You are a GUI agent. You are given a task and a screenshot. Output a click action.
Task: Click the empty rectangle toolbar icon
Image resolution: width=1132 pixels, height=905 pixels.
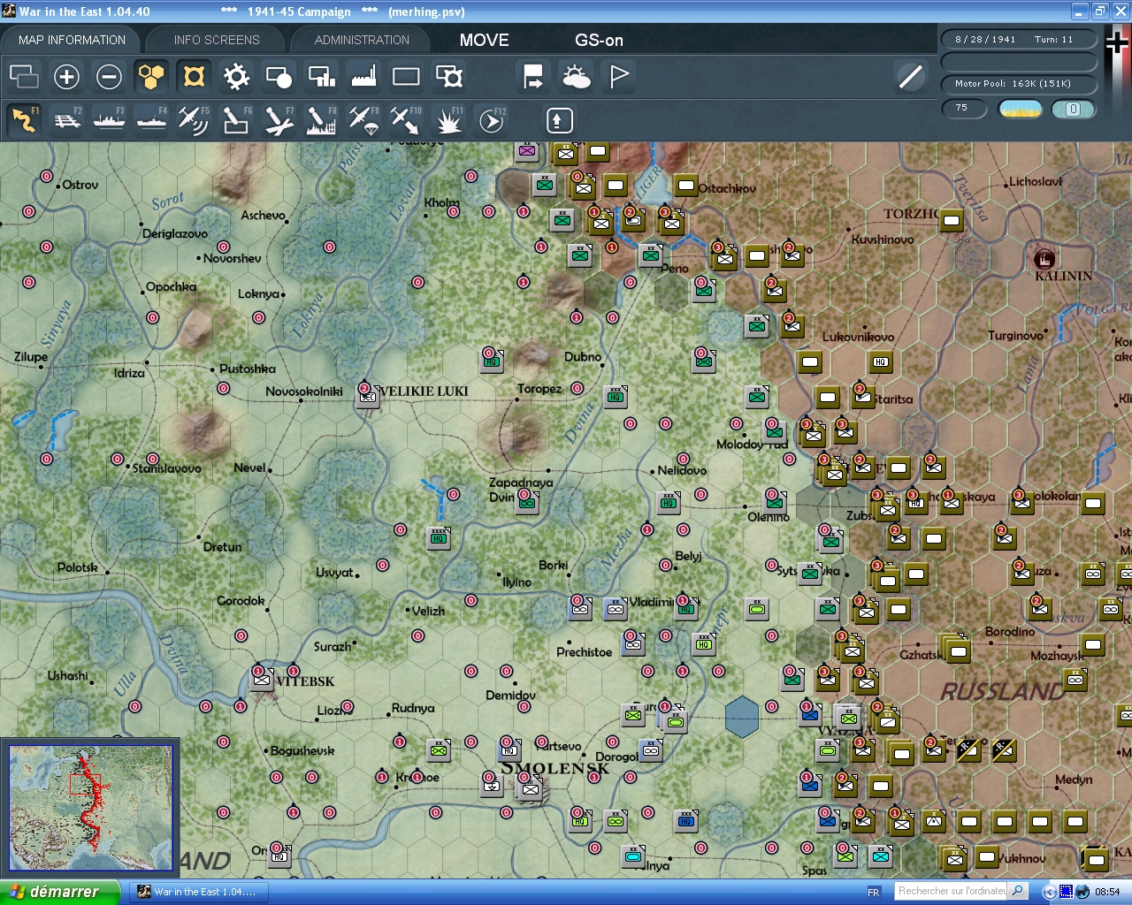coord(406,77)
